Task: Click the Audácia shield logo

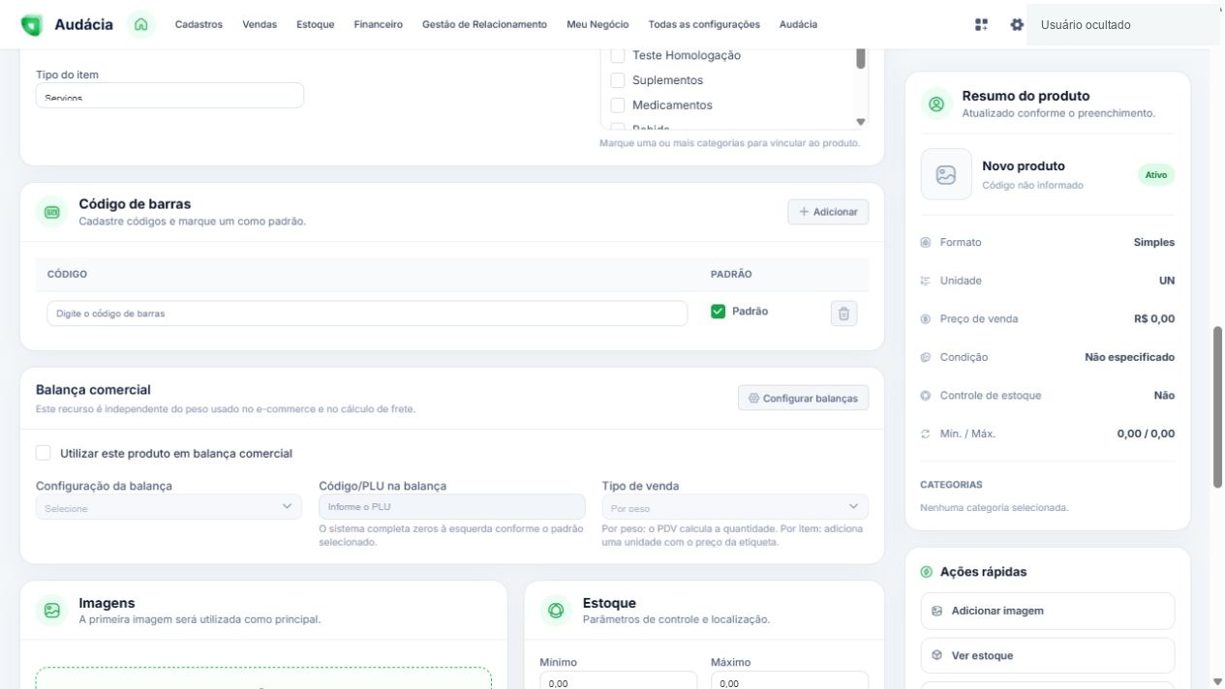Action: tap(31, 24)
